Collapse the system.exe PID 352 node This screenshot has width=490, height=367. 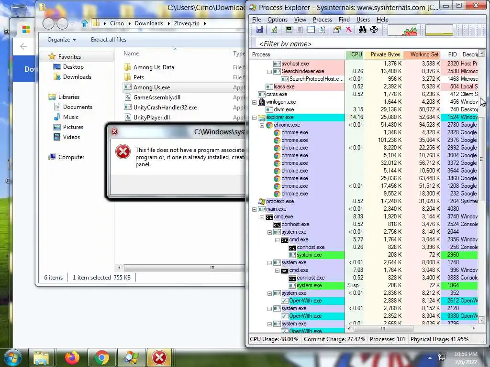coord(269,293)
